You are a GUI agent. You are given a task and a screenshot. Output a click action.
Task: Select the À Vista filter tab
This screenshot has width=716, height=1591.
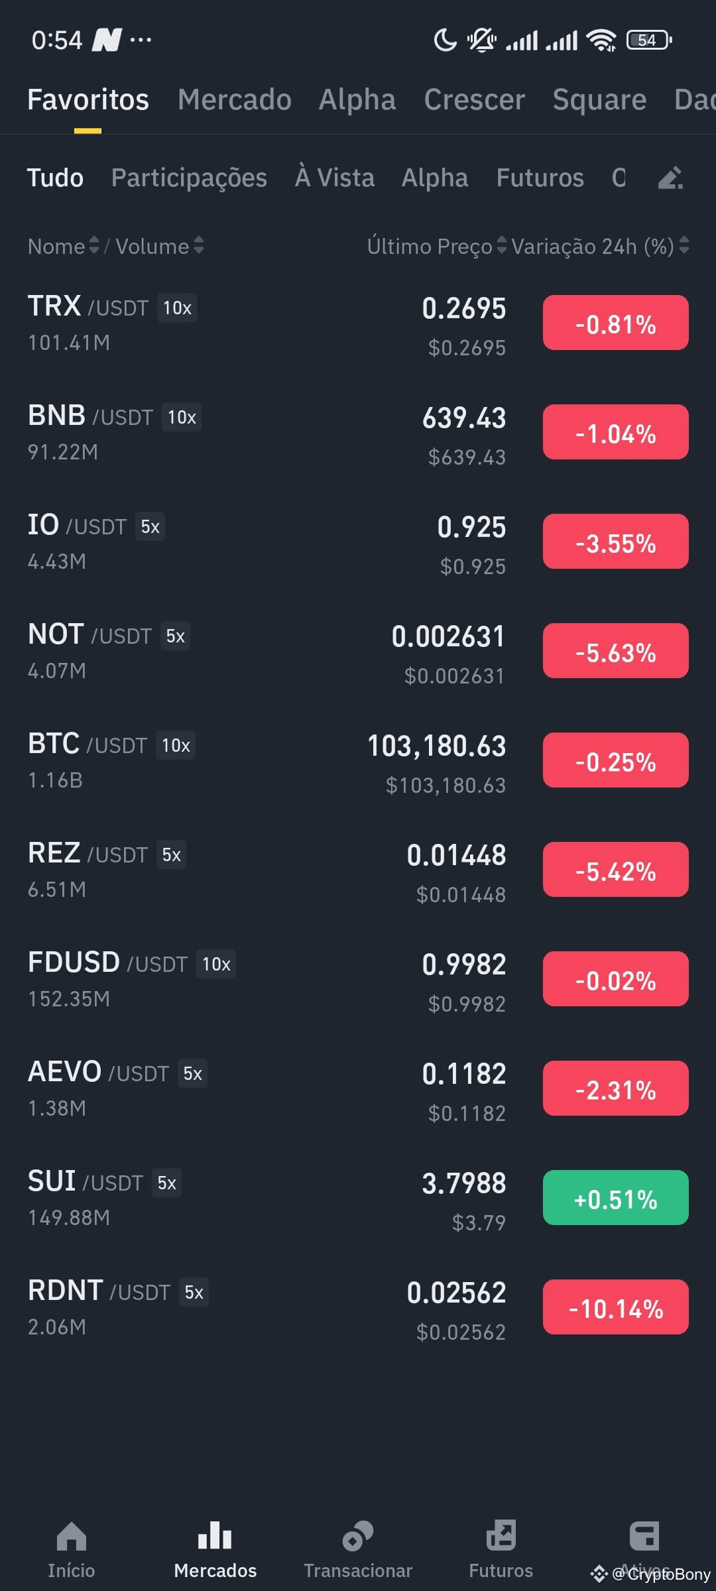pyautogui.click(x=335, y=178)
